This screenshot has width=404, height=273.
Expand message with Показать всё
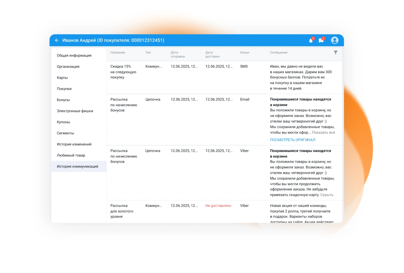coord(323,132)
